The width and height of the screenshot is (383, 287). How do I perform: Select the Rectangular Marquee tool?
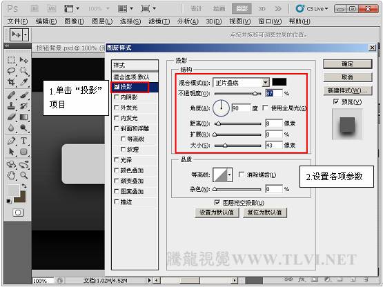coord(11,60)
